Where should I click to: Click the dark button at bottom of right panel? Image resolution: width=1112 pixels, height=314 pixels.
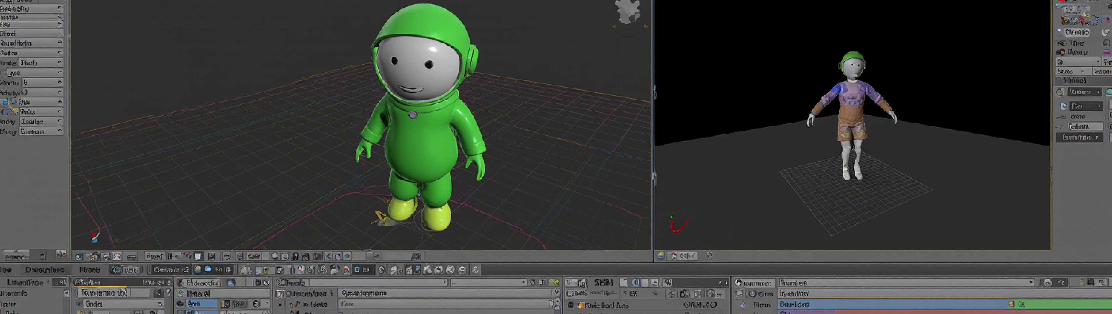click(x=1079, y=137)
